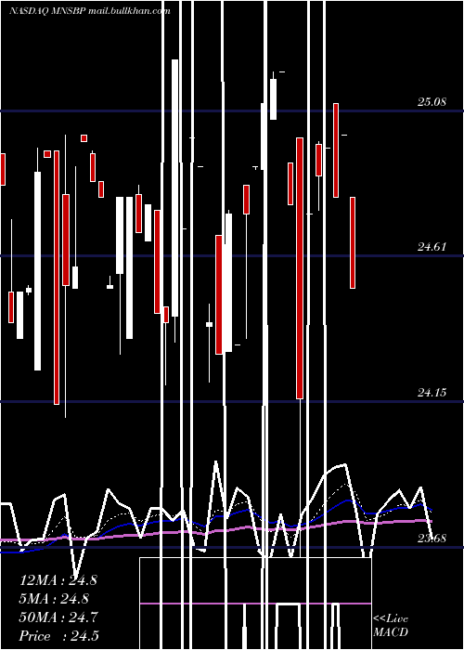Click the 24.15 price level label
Screen dimensions: 464x650
click(x=432, y=392)
